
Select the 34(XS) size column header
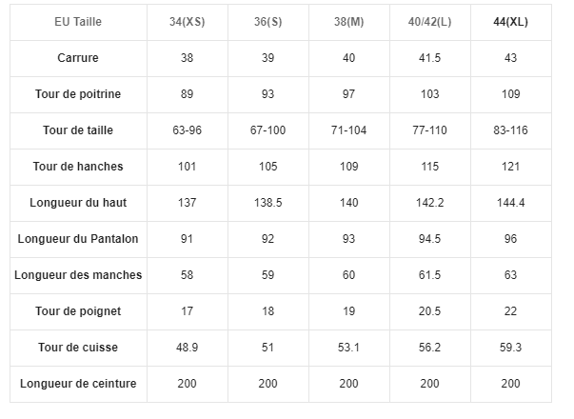pos(188,22)
